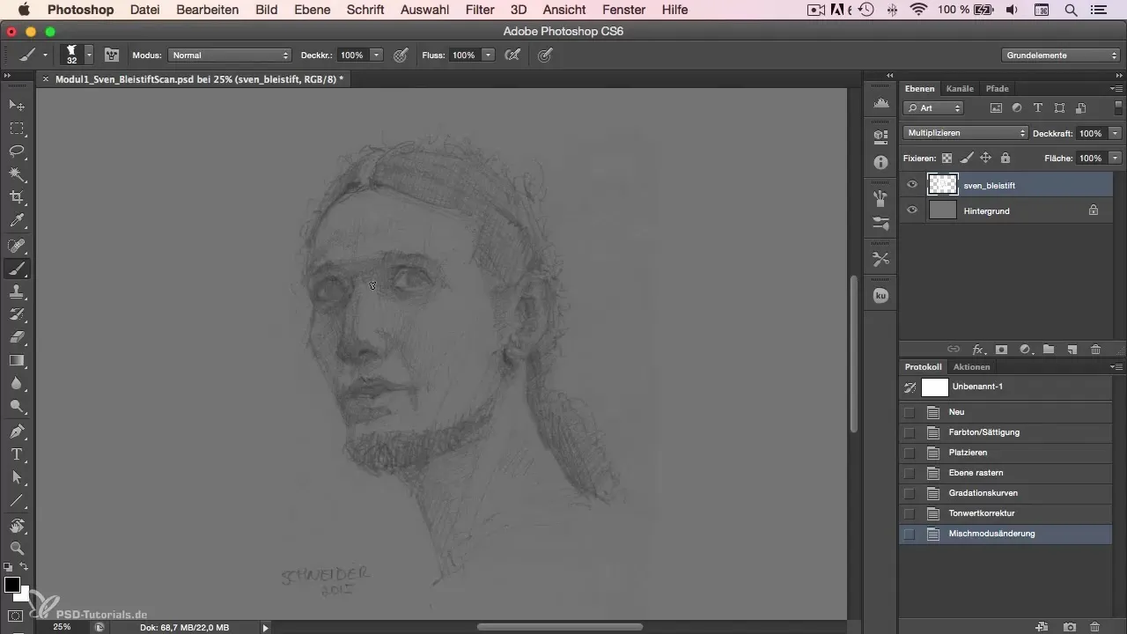Set history brush source for Tonwertkorrektur state
This screenshot has width=1127, height=634.
point(910,513)
